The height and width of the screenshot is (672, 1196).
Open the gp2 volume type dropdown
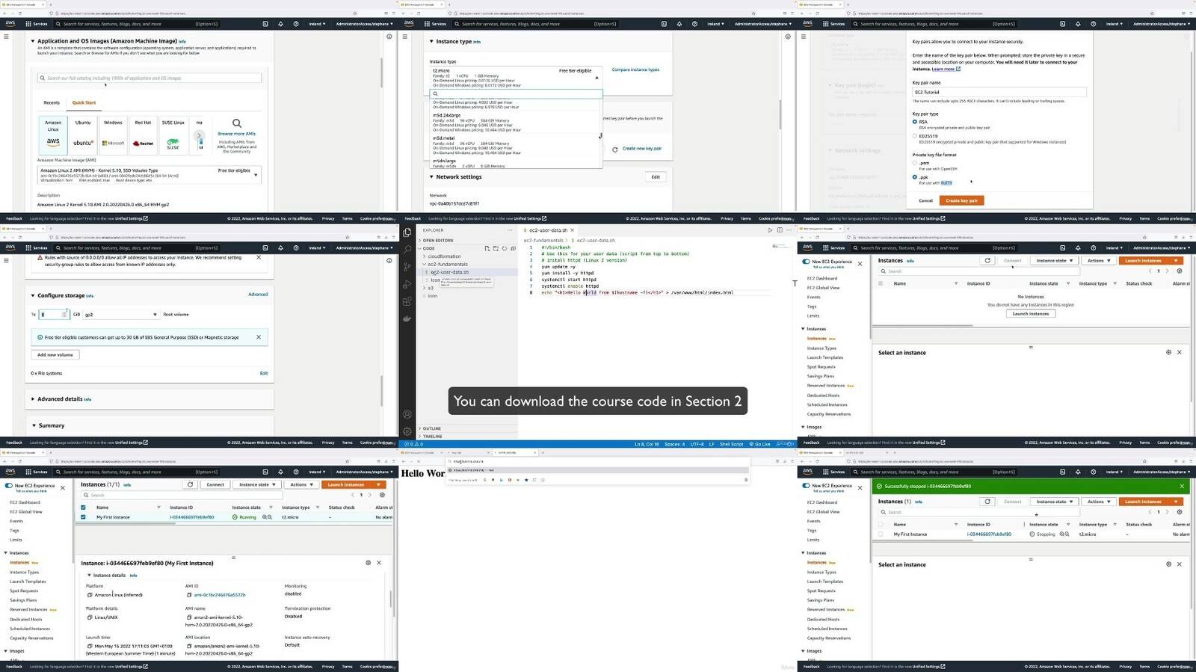click(120, 315)
